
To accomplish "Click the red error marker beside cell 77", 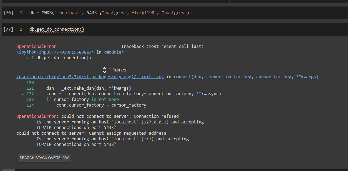I will pyautogui.click(x=1, y=28).
